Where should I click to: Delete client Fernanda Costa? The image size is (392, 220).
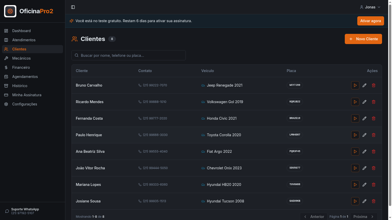pos(374,118)
